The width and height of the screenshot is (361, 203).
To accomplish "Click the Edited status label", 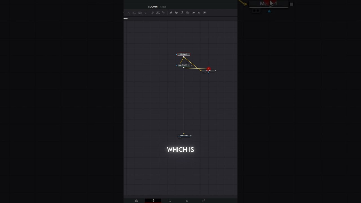I will pyautogui.click(x=163, y=7).
